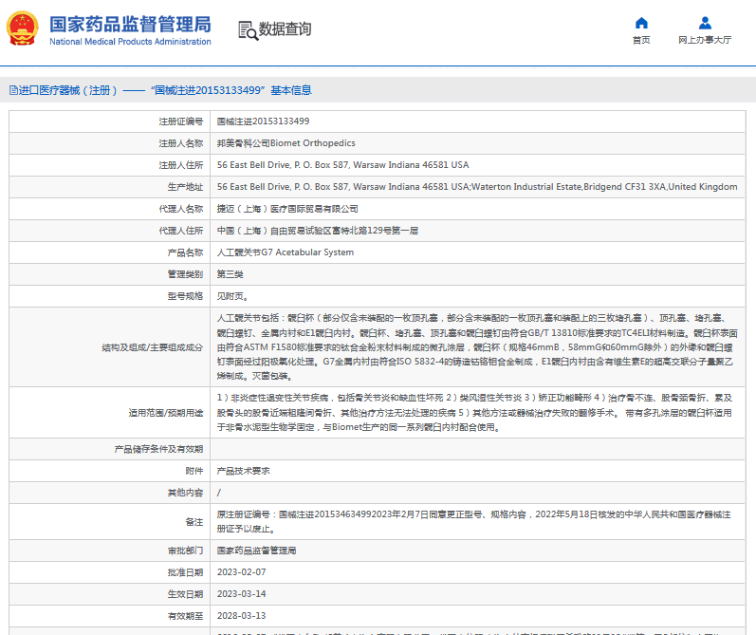This screenshot has width=756, height=635.
Task: Select product name G7 Acetabular System
Action: (286, 252)
